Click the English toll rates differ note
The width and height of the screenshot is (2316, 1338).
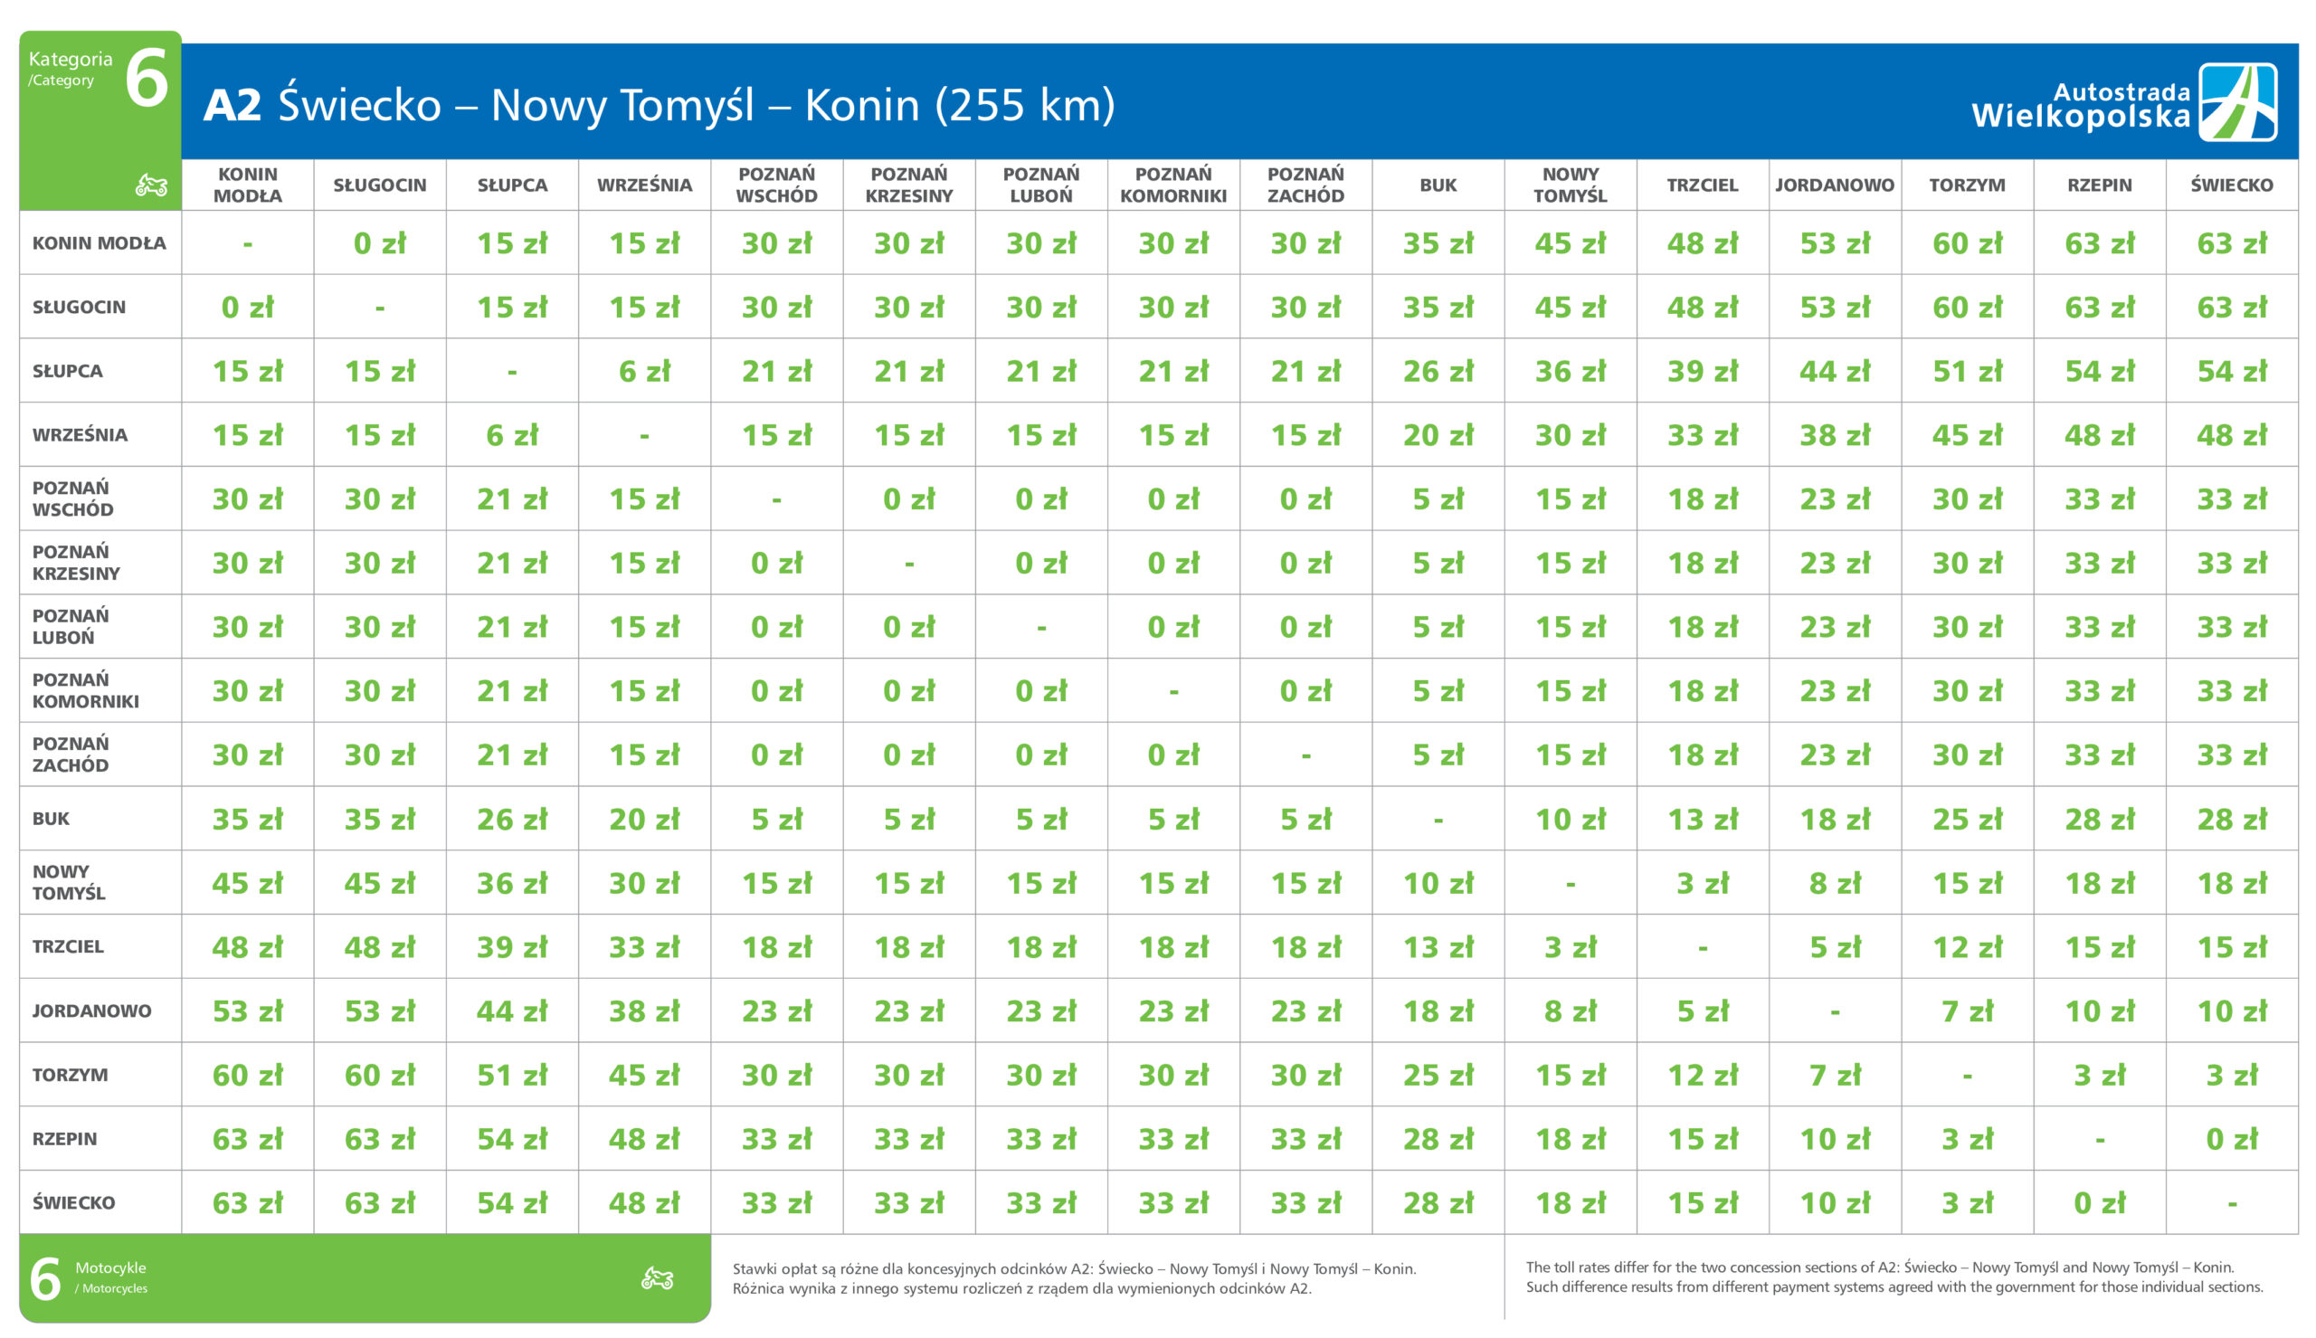coord(1894,1276)
